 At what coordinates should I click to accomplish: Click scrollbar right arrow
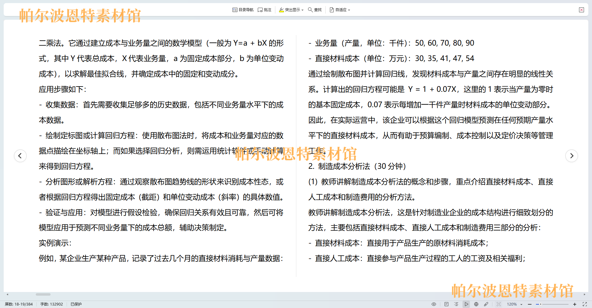[584, 294]
